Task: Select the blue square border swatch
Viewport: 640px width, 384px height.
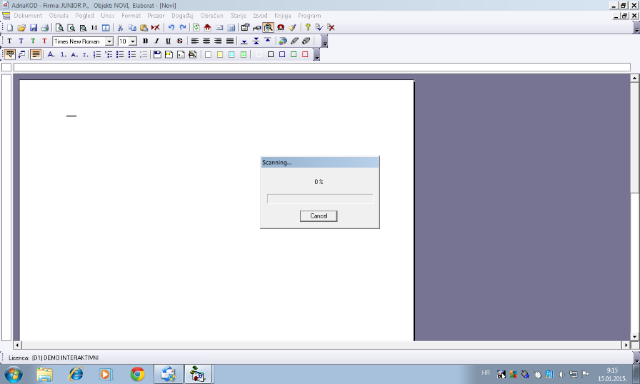Action: point(282,54)
